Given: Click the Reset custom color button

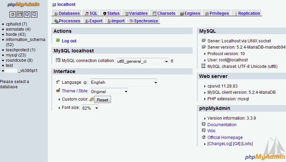Looking at the screenshot, I should coord(102,100).
